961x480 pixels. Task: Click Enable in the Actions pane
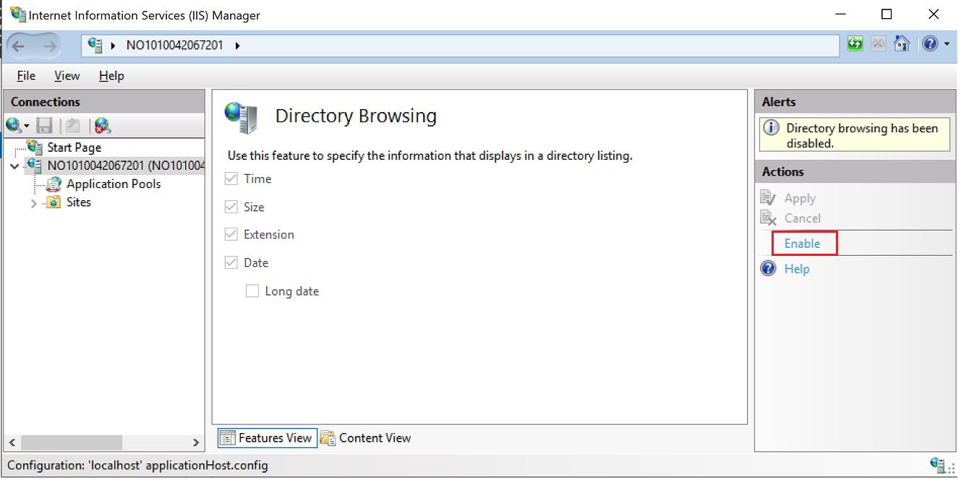[x=802, y=244]
